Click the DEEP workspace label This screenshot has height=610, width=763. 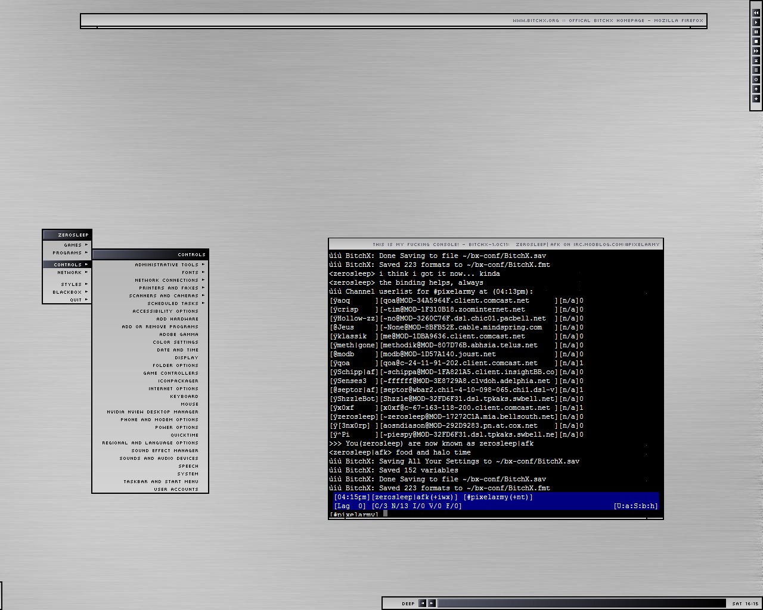point(408,603)
